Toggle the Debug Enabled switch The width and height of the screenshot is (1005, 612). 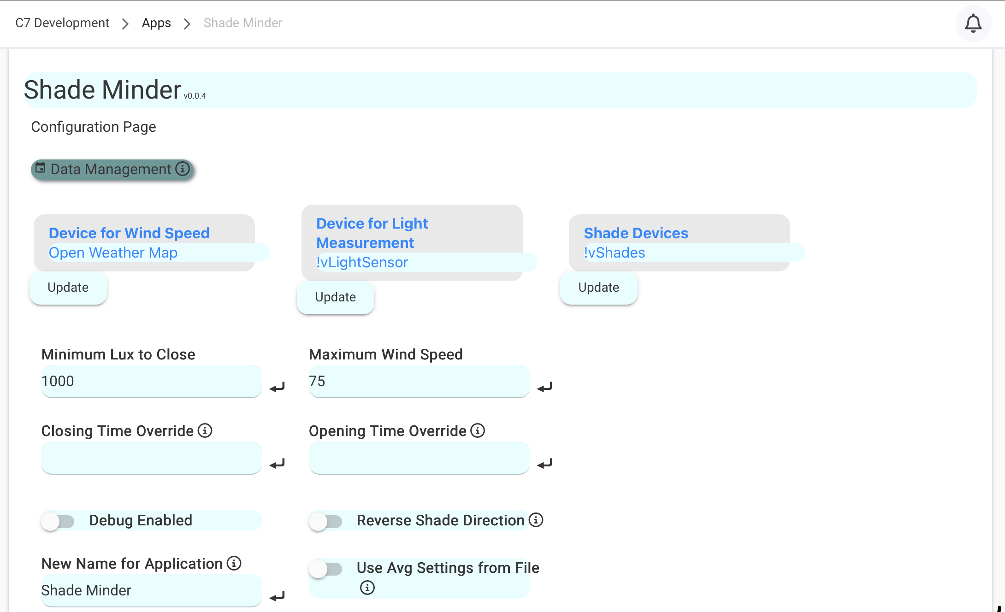[58, 521]
